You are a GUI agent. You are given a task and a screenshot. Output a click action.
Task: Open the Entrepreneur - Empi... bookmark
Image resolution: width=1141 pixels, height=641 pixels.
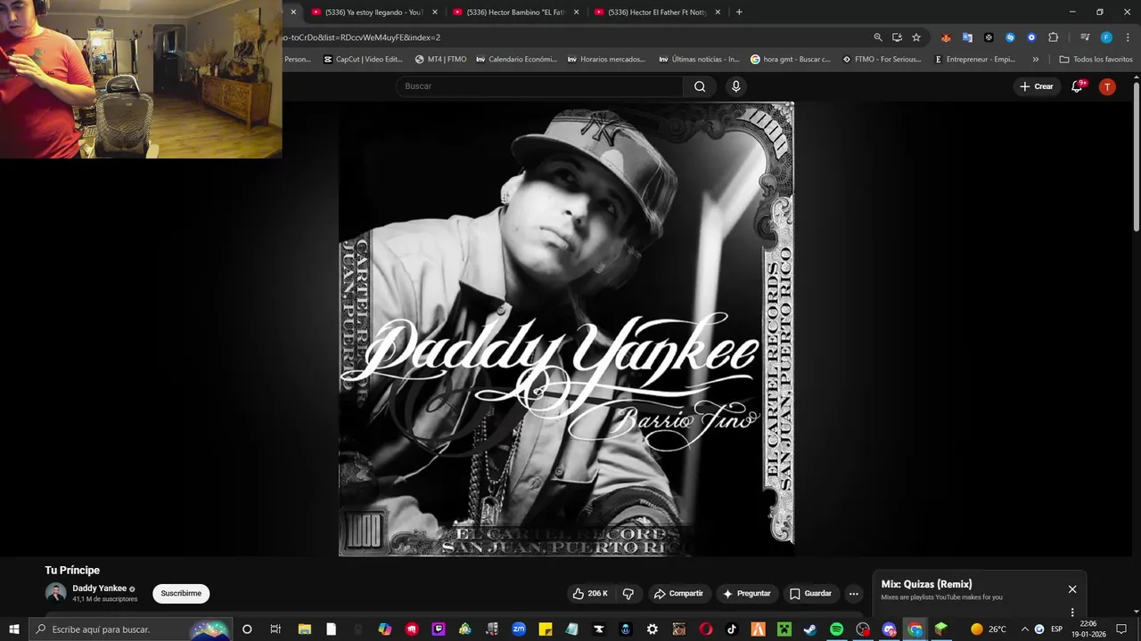click(974, 60)
